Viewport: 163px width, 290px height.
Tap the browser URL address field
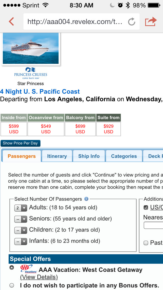pyautogui.click(x=75, y=22)
